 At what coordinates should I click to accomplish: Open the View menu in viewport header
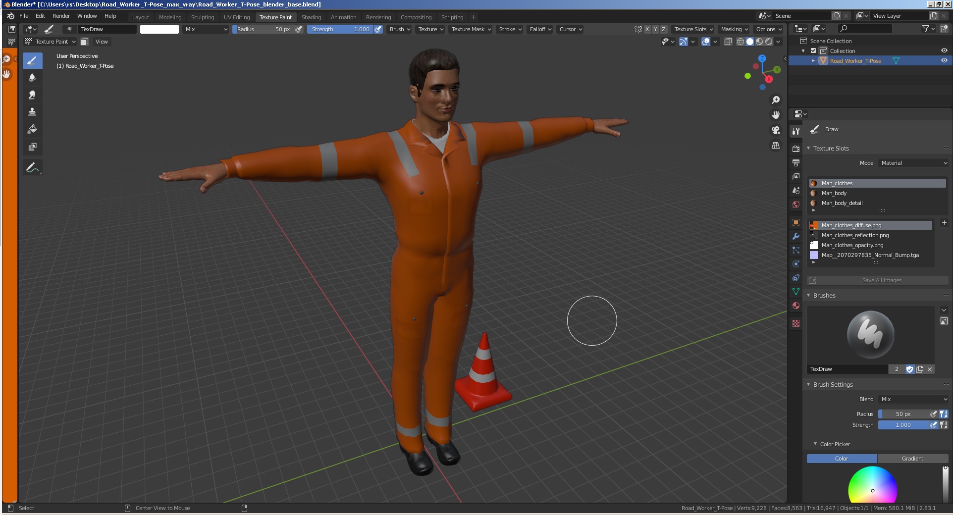(x=102, y=42)
